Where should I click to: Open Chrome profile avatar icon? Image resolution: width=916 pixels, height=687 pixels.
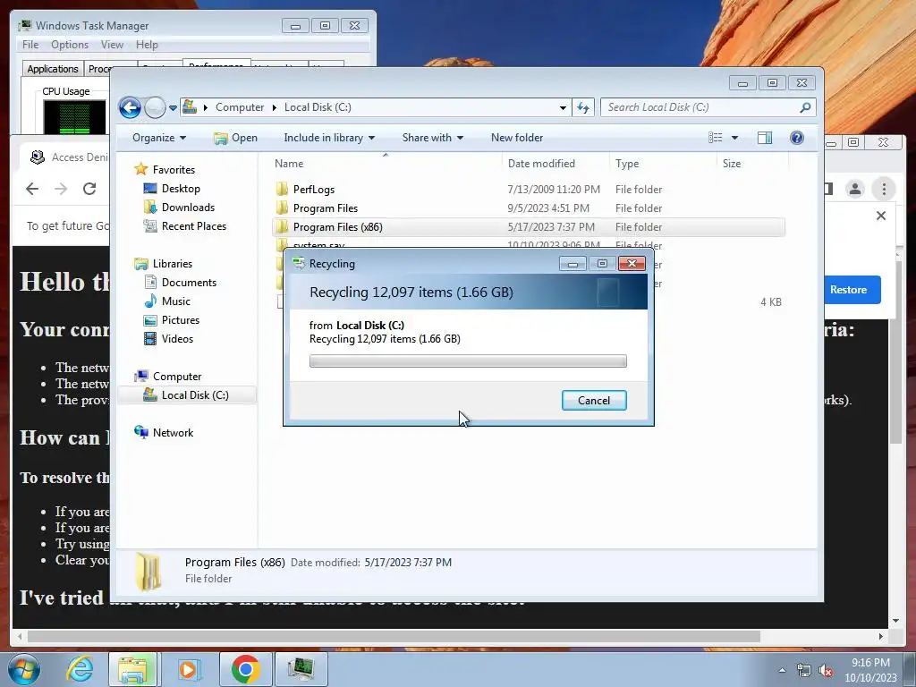[854, 189]
